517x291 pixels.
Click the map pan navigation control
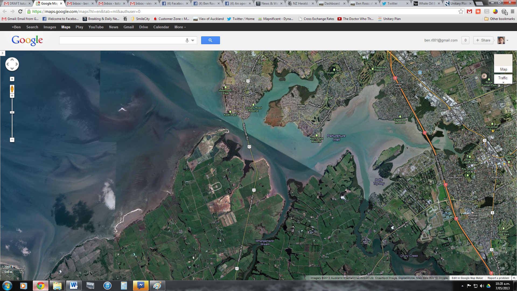coord(12,64)
